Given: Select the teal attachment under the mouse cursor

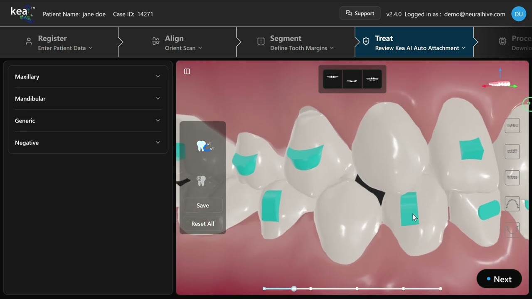Looking at the screenshot, I should [409, 209].
